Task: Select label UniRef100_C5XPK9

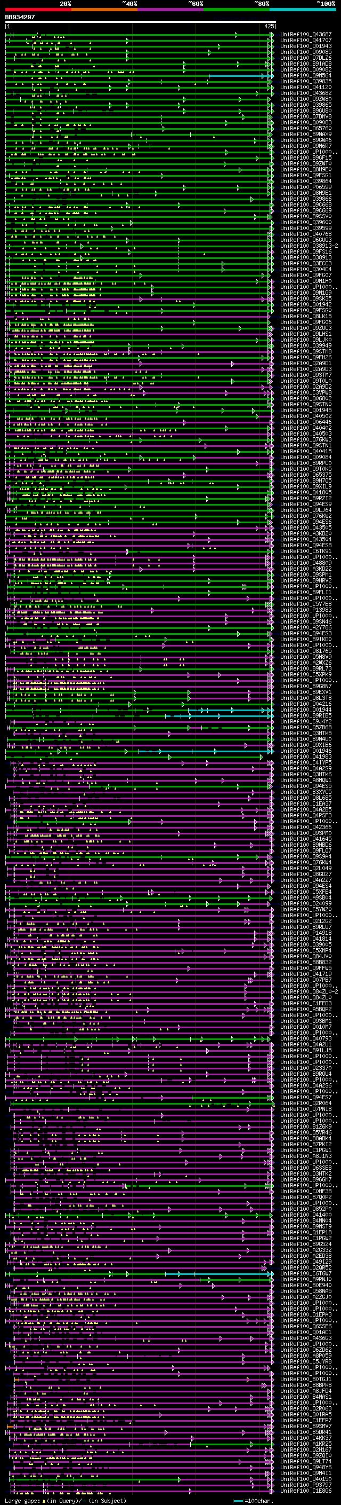Action: point(306,674)
